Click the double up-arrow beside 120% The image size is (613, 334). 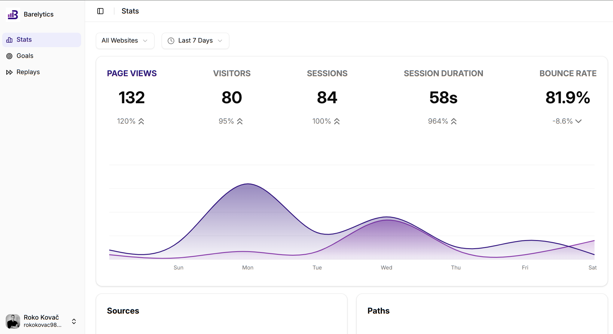click(141, 121)
